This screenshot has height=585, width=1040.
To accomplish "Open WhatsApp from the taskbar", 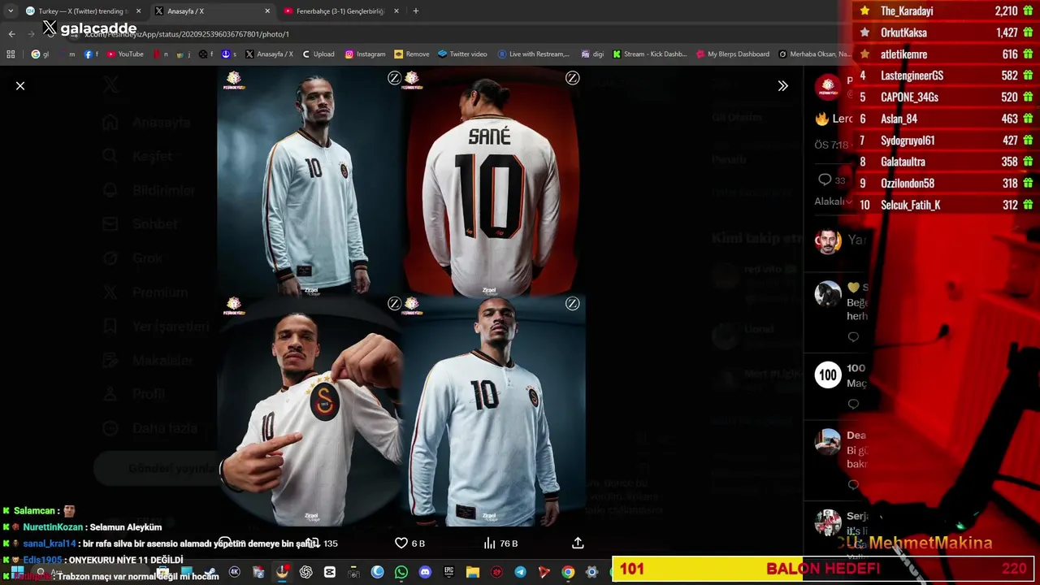I will click(401, 572).
